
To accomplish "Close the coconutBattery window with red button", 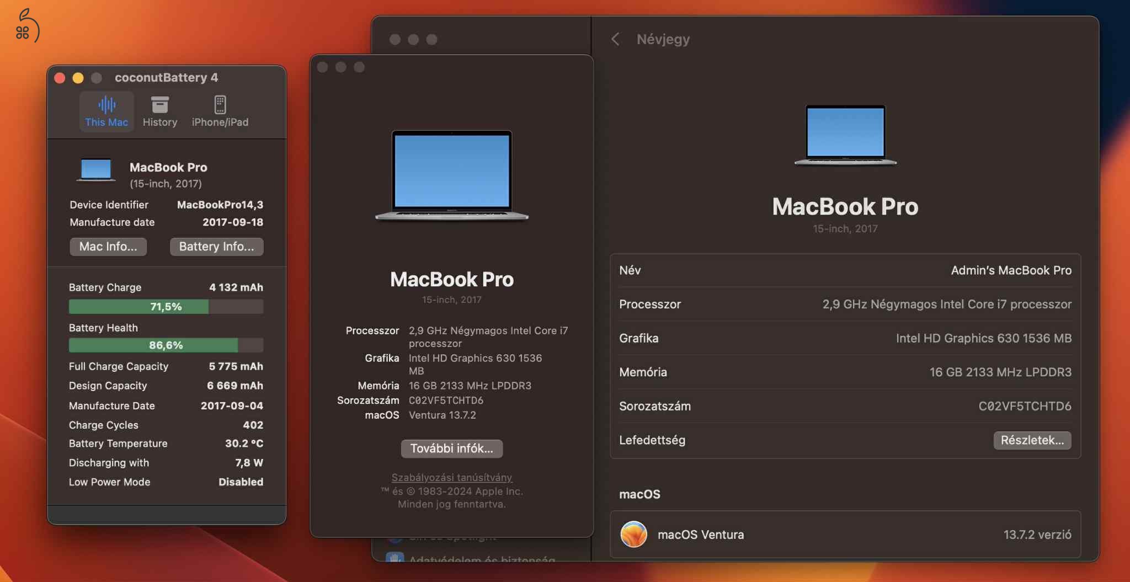I will pyautogui.click(x=60, y=78).
